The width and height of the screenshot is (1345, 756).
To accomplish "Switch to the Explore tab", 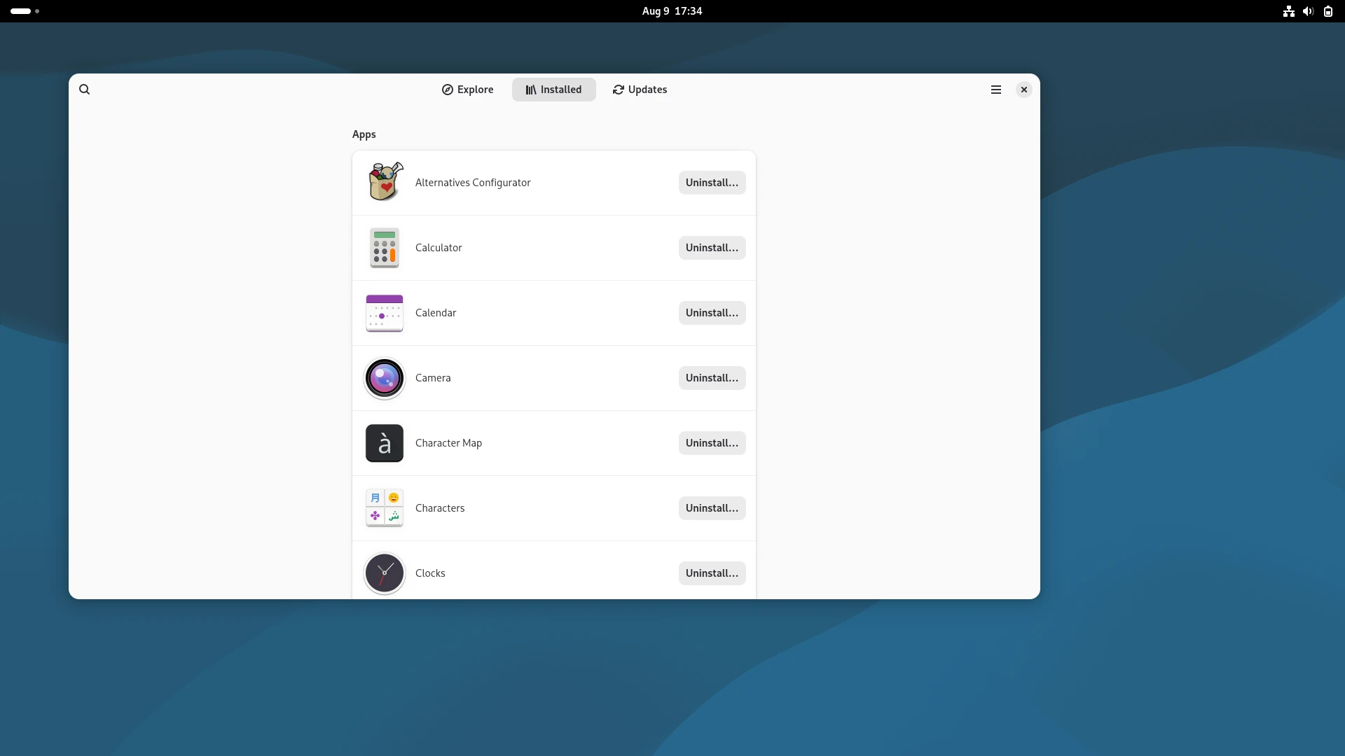I will 467,89.
